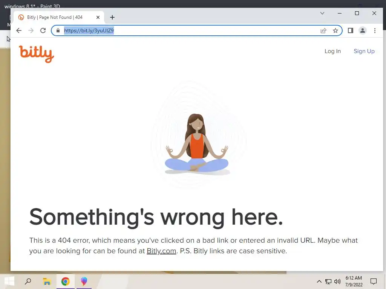Open the notification center icon
The image size is (386, 289).
(374, 281)
